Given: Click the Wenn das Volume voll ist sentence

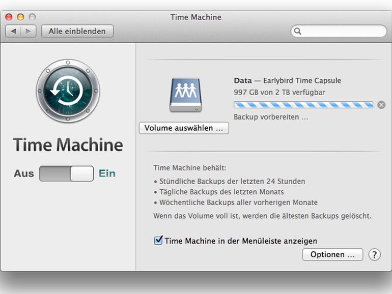Looking at the screenshot, I should coord(262,216).
